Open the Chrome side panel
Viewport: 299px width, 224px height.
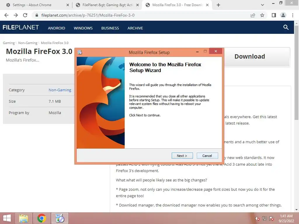(x=274, y=15)
